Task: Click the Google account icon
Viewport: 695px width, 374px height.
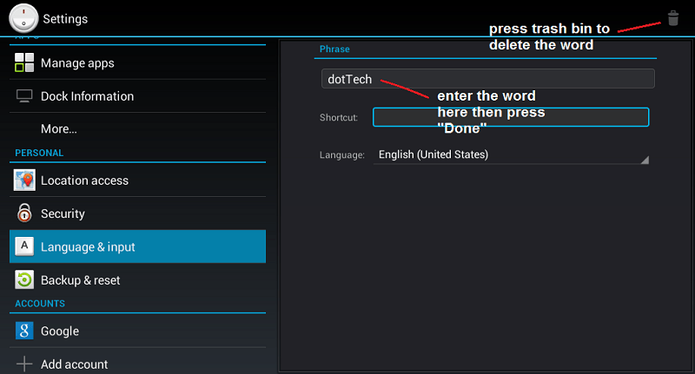Action: (24, 331)
